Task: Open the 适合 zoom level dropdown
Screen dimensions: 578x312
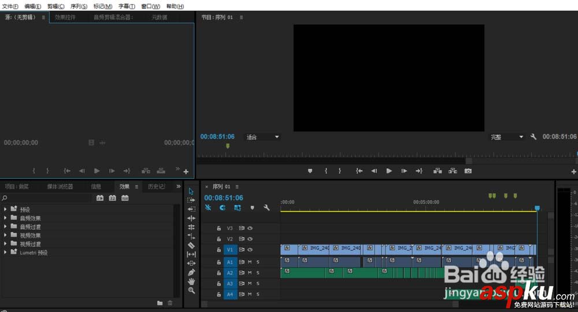Action: coord(262,137)
